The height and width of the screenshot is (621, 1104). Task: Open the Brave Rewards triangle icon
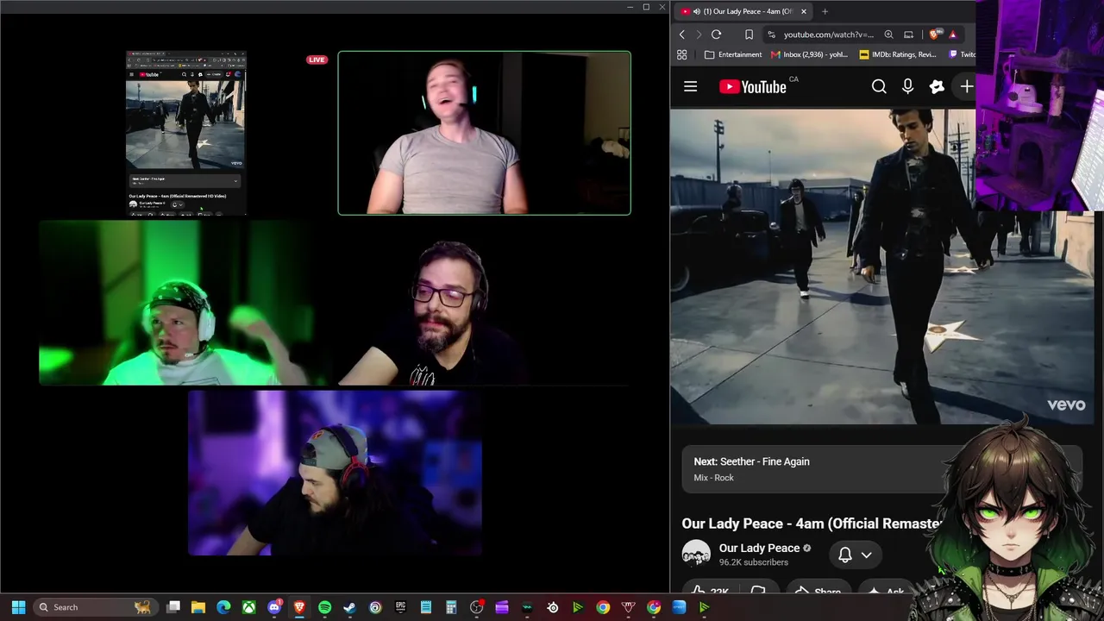pyautogui.click(x=952, y=34)
